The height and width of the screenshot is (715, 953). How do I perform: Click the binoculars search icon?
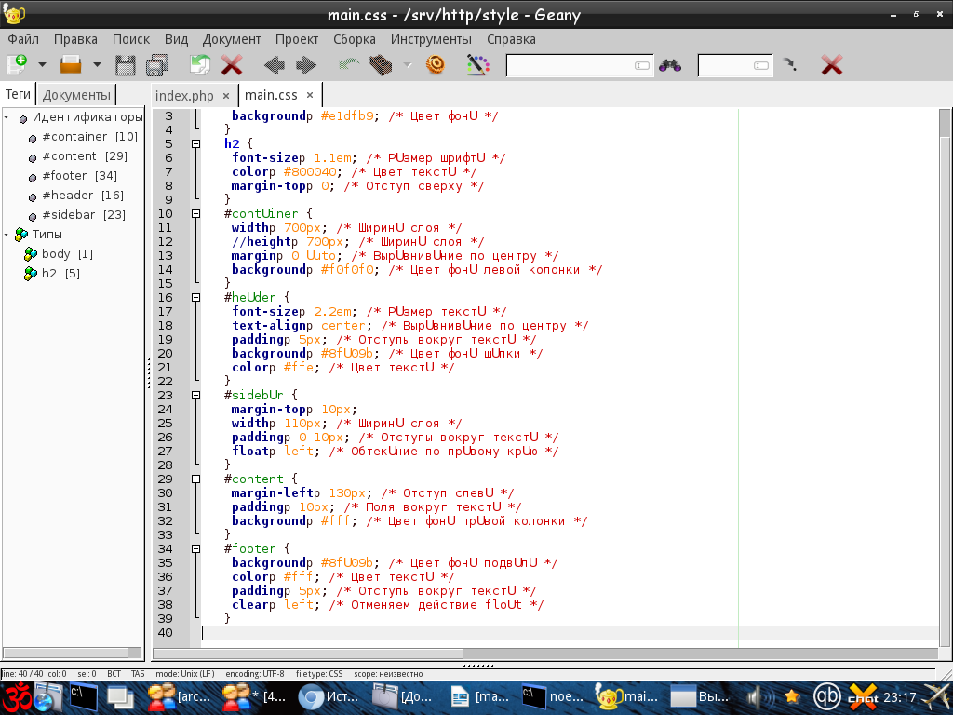point(669,65)
